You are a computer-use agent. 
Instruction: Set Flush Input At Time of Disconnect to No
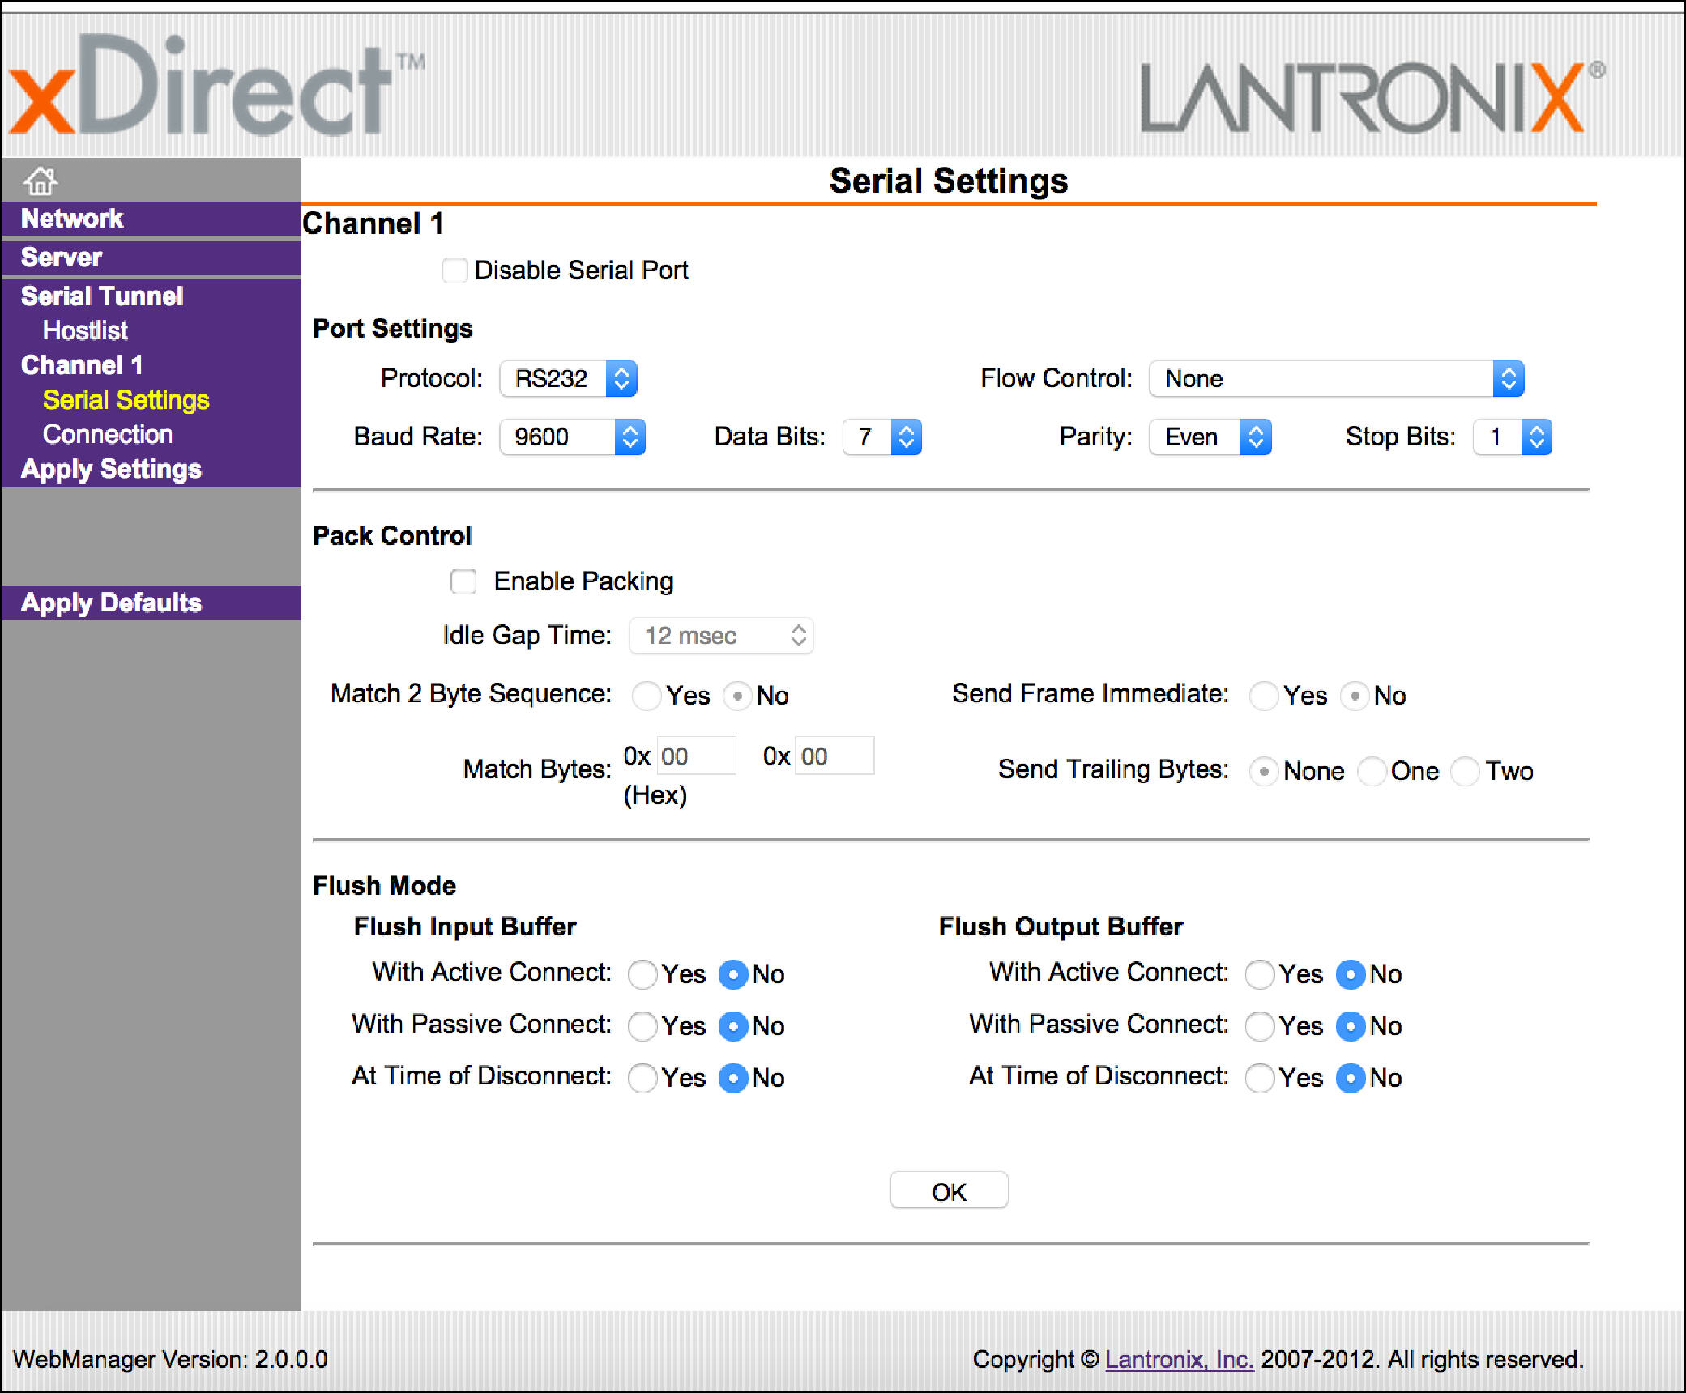pyautogui.click(x=733, y=1078)
